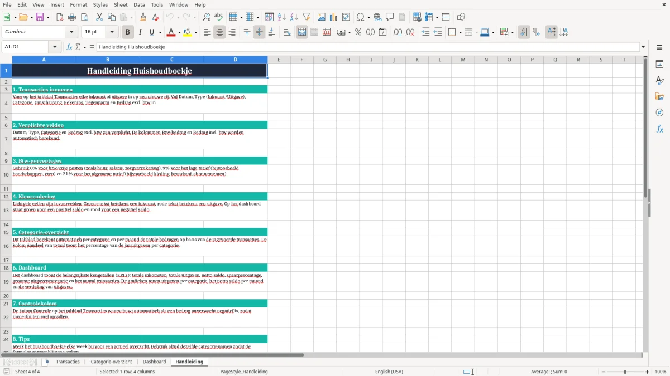Open the Data menu
The width and height of the screenshot is (670, 376).
pyautogui.click(x=139, y=4)
